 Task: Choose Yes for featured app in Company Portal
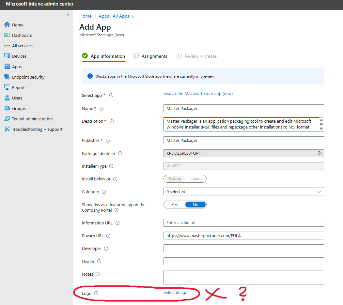tap(175, 205)
